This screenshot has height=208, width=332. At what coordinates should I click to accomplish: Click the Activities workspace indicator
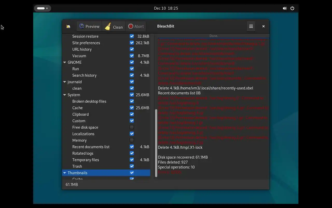click(x=42, y=8)
